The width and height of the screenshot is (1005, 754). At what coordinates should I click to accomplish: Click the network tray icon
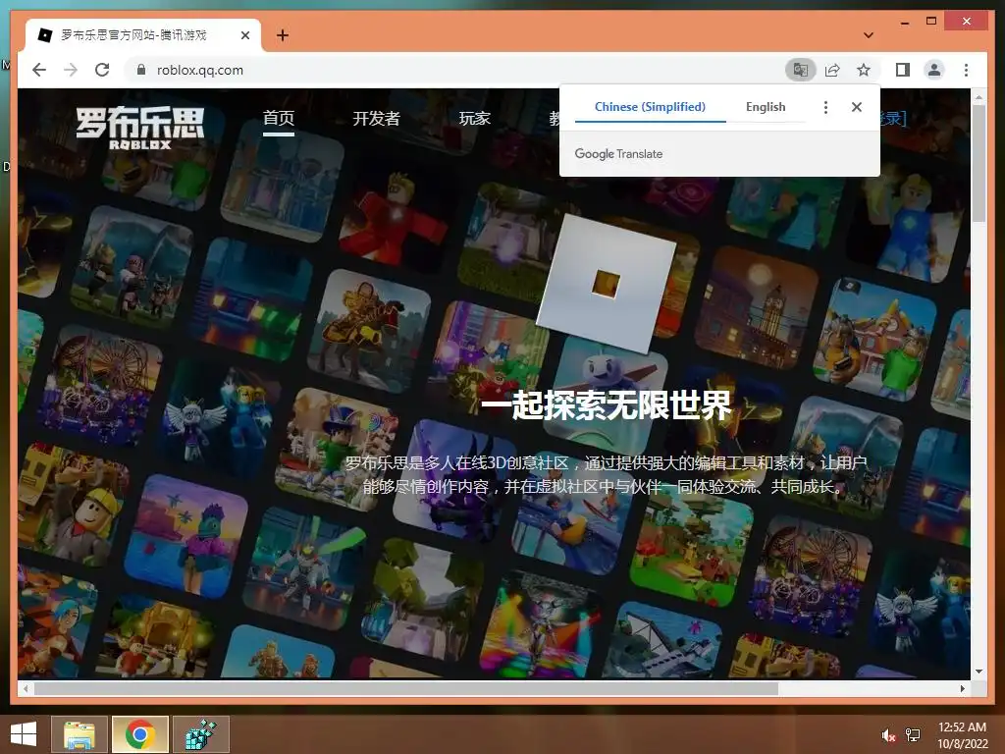pos(913,735)
